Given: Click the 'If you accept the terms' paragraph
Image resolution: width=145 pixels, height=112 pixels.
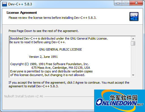Looking at the screenshot, I should click(69, 84).
